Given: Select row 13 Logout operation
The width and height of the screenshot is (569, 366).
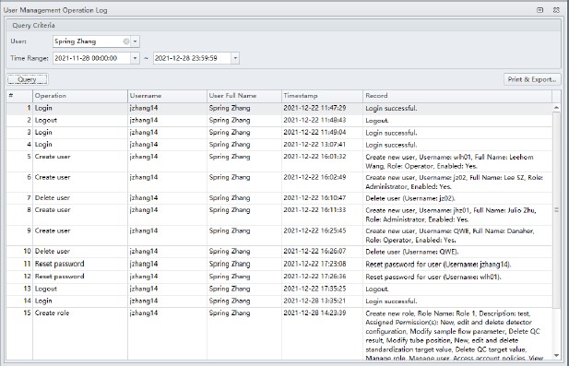Looking at the screenshot, I should click(x=46, y=289).
